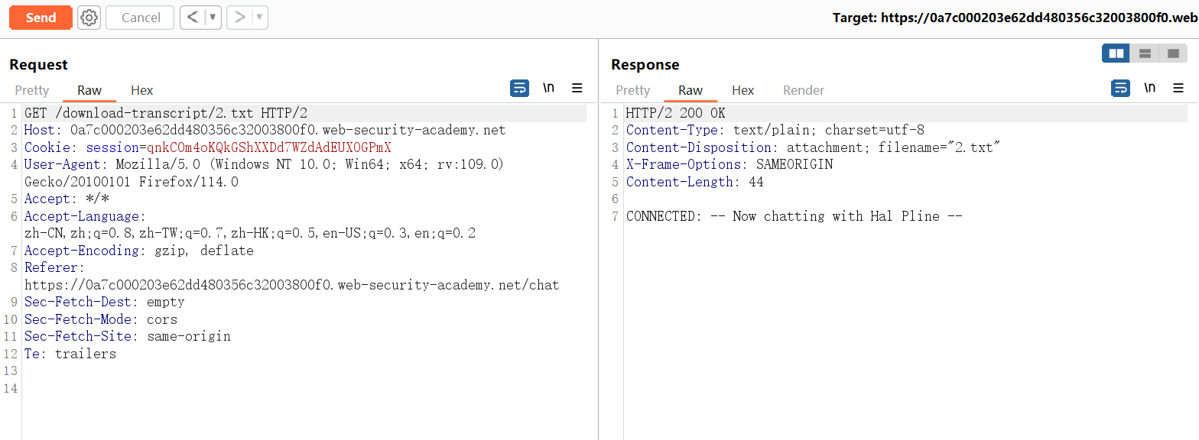Open the Response panel hamburger menu

coord(1178,89)
